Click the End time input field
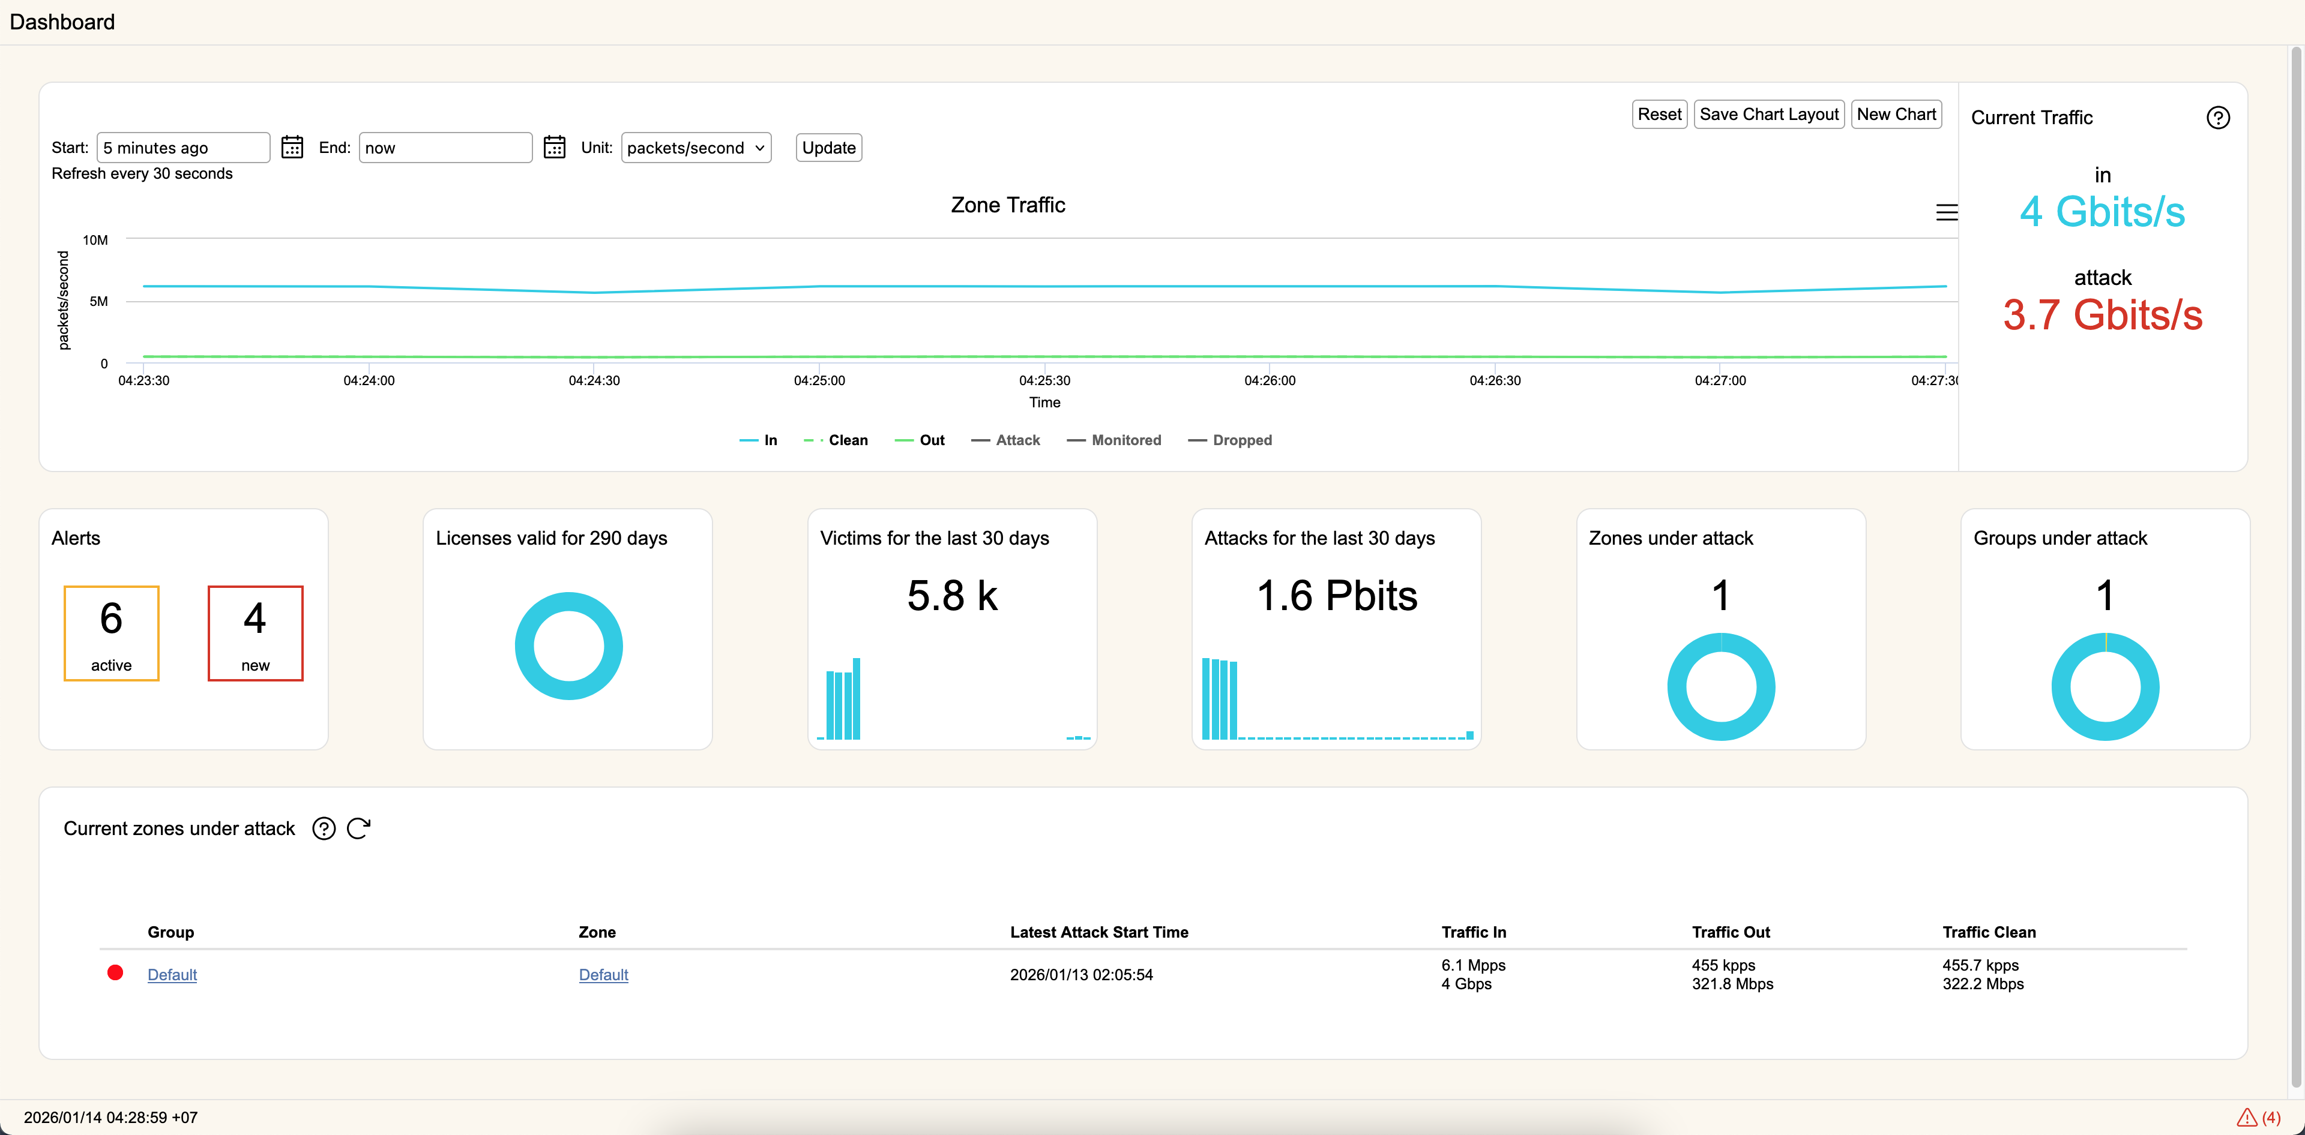The width and height of the screenshot is (2305, 1135). pyautogui.click(x=445, y=148)
